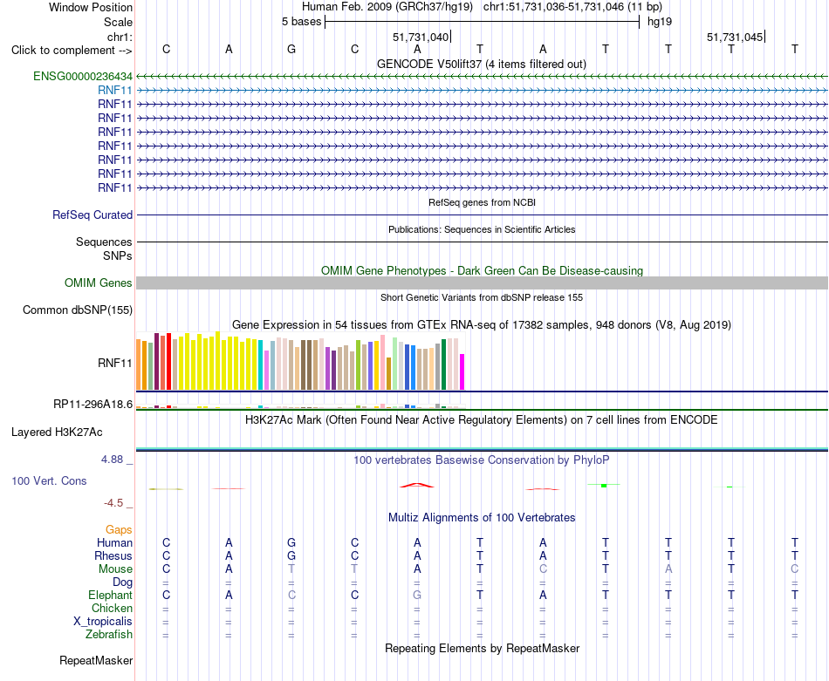829x681 pixels.
Task: Click the 100 Vert. Cons label
Action: (x=49, y=480)
